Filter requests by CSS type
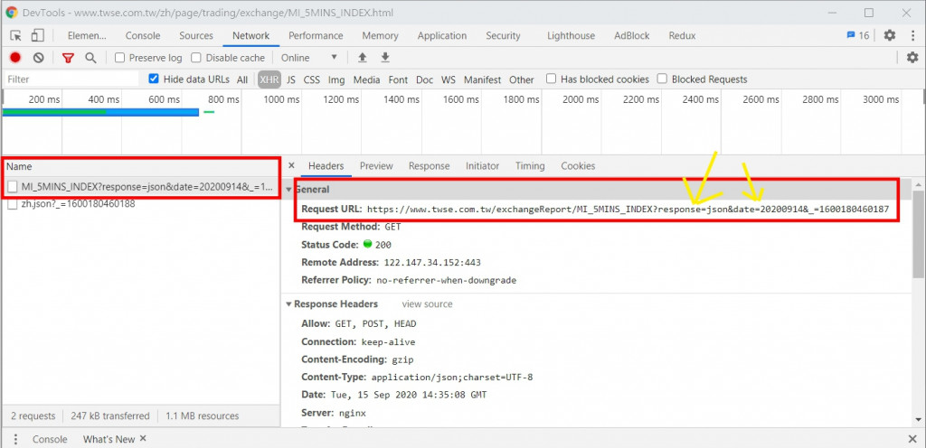The width and height of the screenshot is (926, 448). (x=312, y=79)
